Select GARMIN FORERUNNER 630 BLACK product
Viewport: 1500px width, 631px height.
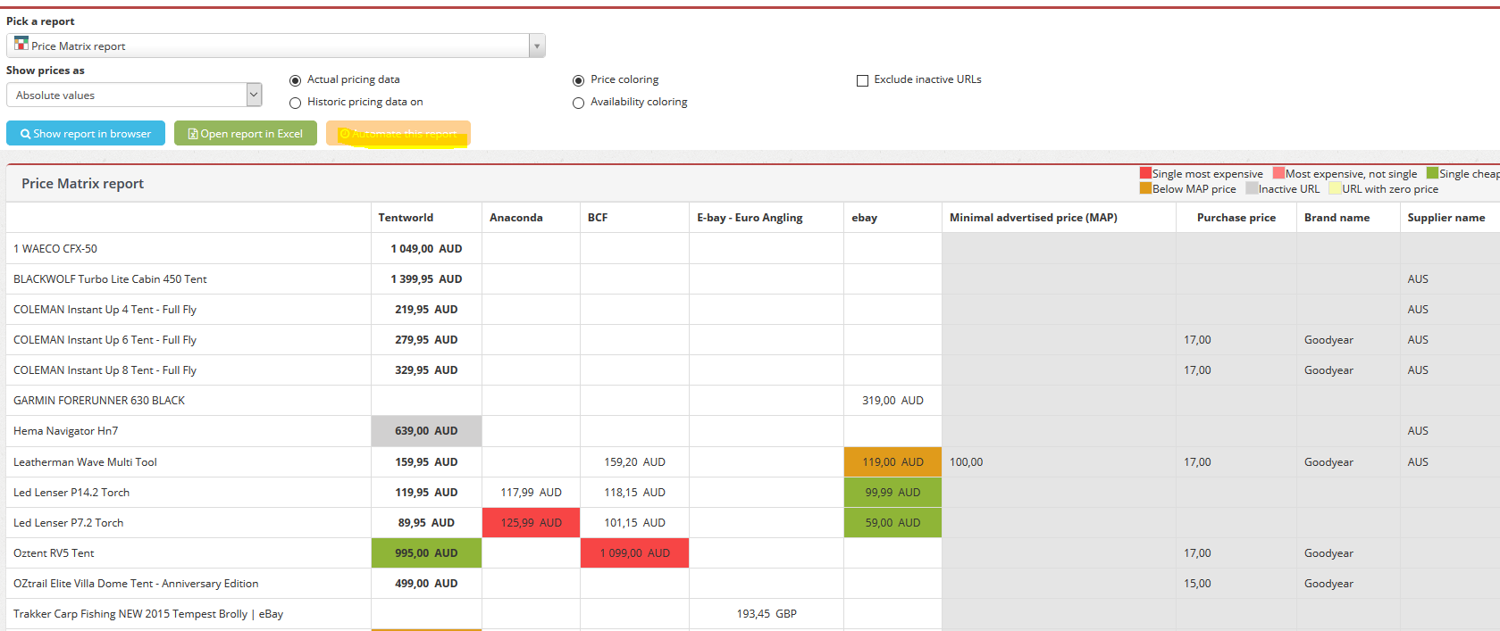(99, 401)
